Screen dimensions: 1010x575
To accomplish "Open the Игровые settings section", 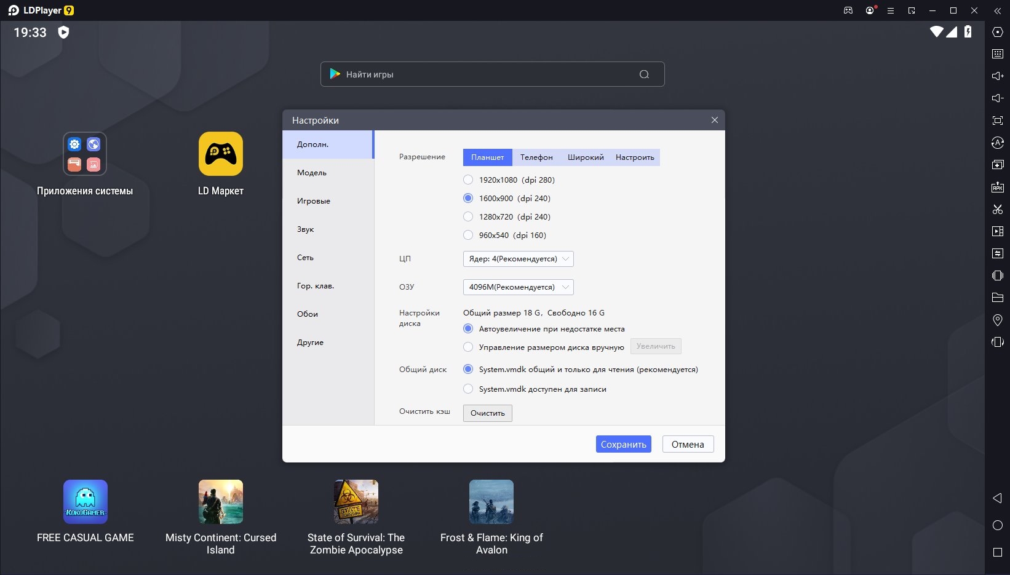I will [x=314, y=201].
